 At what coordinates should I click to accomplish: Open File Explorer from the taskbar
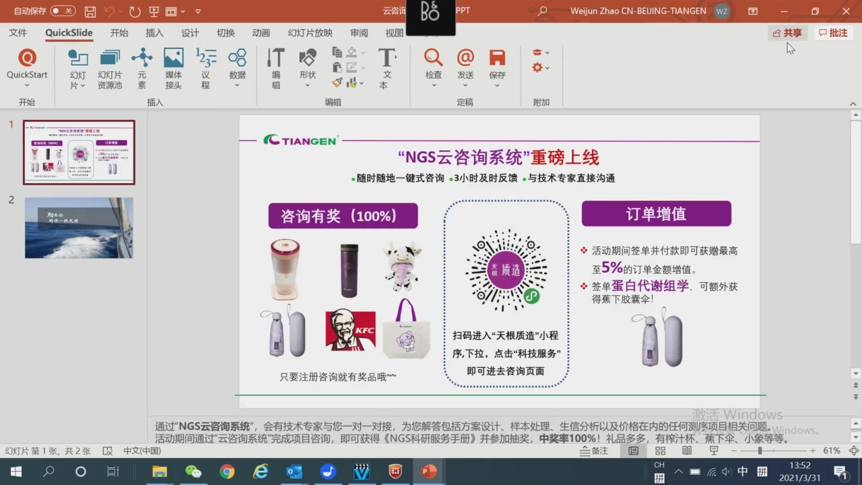(160, 472)
